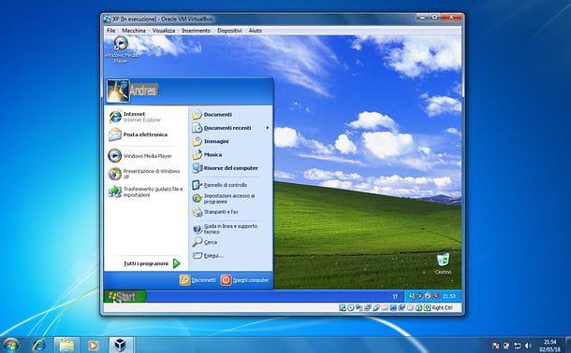
Task: Launch Trasferimento guidato file e impostazioni
Action: [146, 191]
